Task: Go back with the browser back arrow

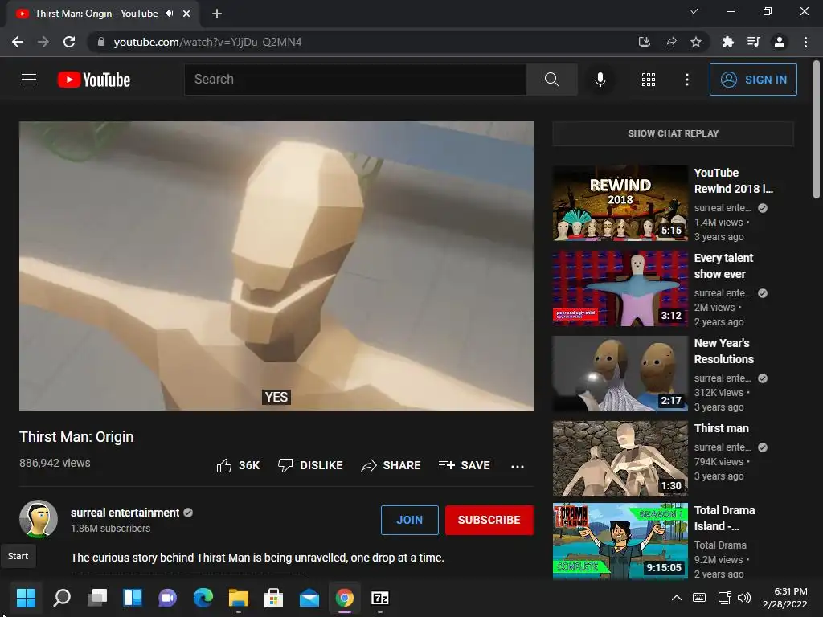Action: pos(18,42)
